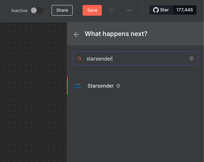Screen dimensions: 204x162
Task: Click the Starsender logo thumbnail
Action: click(77, 86)
